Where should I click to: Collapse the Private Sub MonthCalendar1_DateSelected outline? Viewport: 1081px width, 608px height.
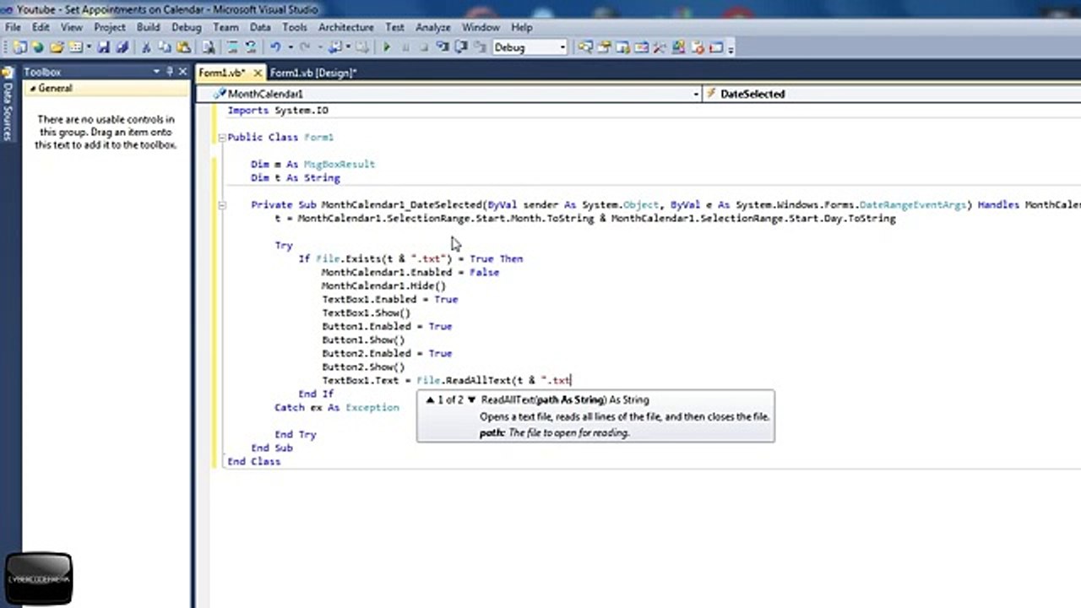click(221, 204)
